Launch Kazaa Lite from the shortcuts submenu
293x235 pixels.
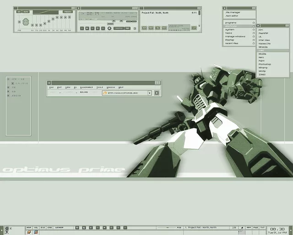coord(273,44)
